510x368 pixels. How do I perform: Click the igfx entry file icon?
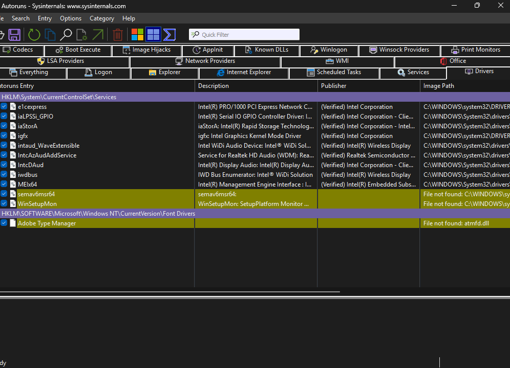(x=13, y=136)
